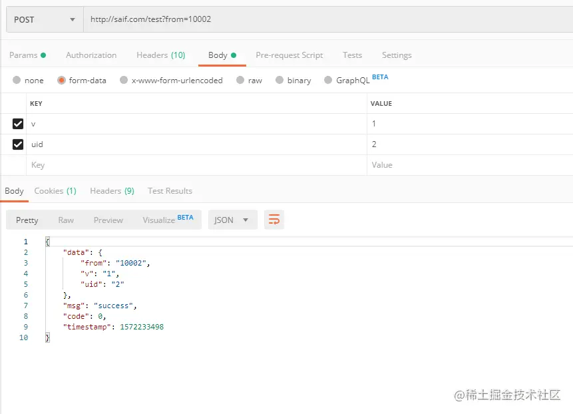Switch to the Params tab
573x414 pixels.
[27, 55]
